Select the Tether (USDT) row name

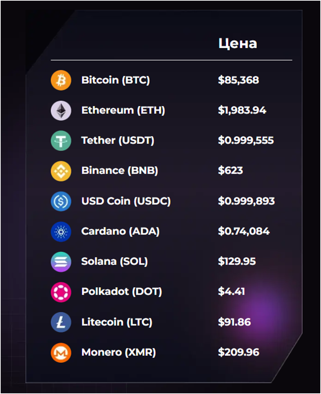pyautogui.click(x=118, y=140)
